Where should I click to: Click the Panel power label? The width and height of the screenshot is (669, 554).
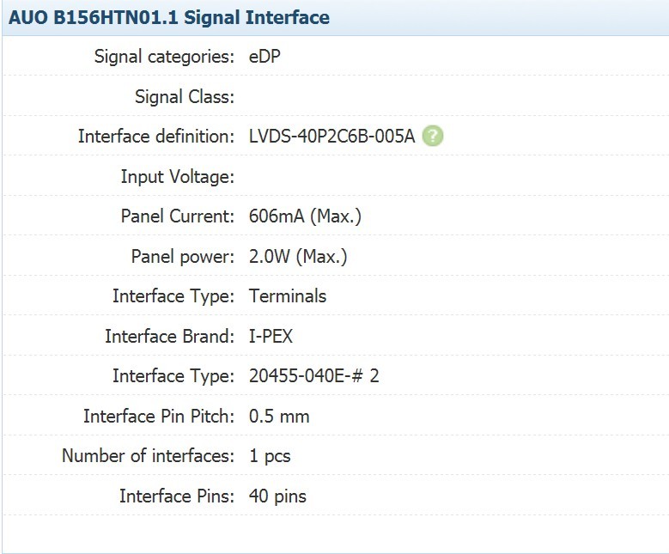[x=183, y=256]
